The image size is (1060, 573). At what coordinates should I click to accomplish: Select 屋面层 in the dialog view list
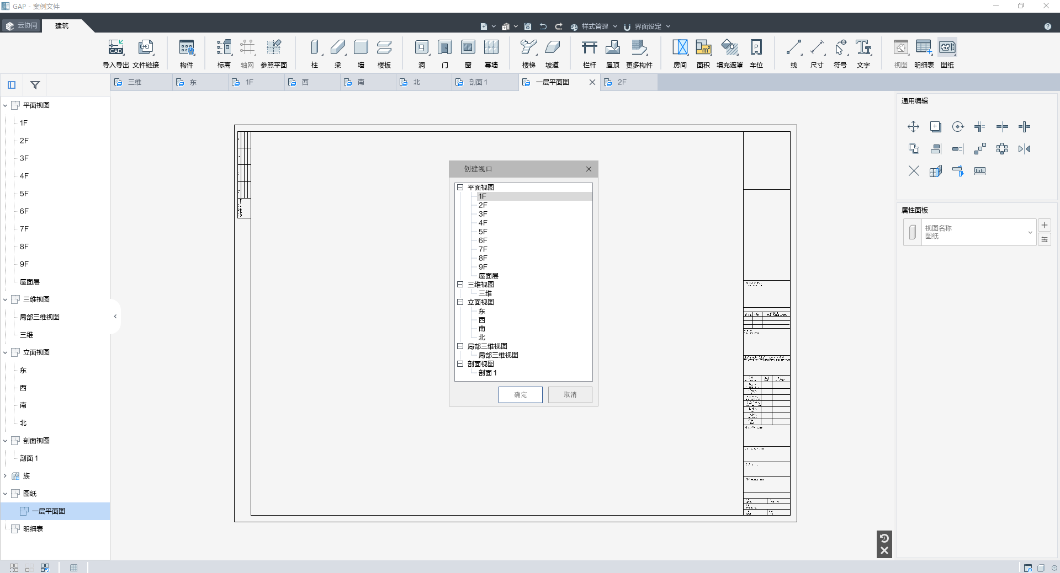click(x=489, y=276)
